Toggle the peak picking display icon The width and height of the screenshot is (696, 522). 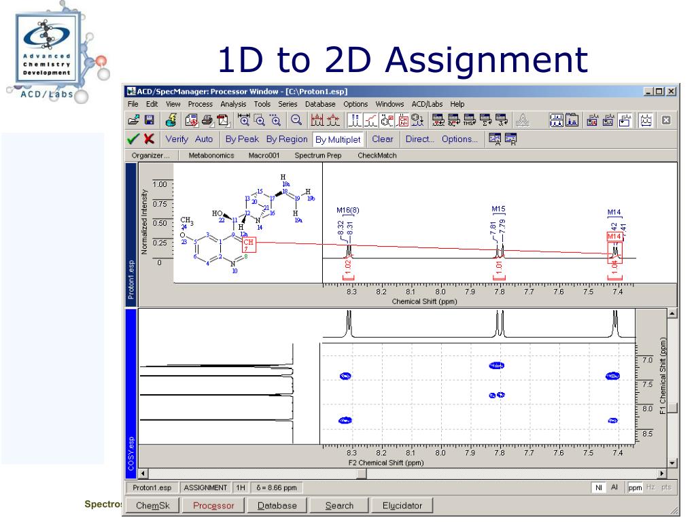click(354, 120)
